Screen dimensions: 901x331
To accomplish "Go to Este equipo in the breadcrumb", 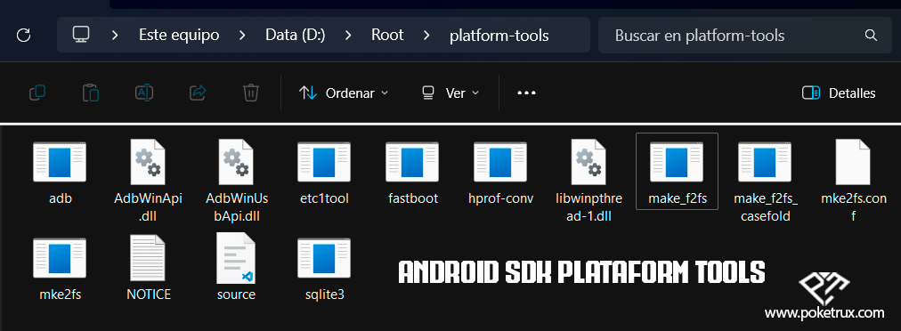I will (x=179, y=35).
